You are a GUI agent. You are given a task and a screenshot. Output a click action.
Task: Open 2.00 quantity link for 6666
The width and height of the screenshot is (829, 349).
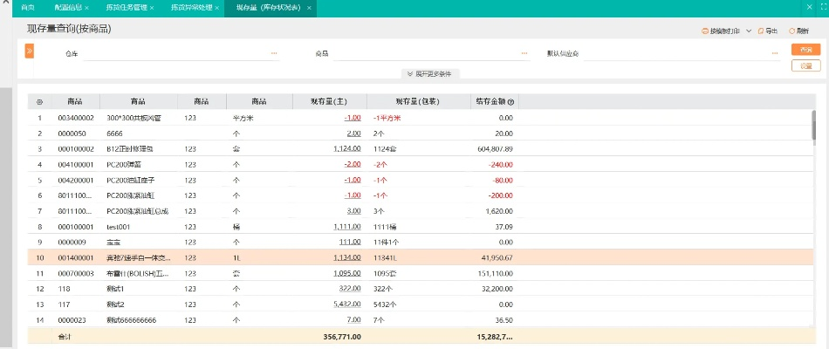pos(353,133)
